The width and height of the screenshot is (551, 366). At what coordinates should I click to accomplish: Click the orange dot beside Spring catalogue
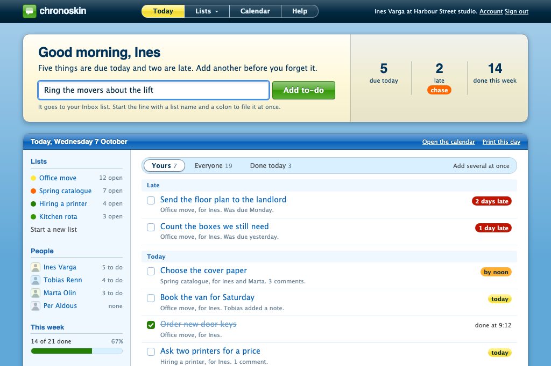33,191
